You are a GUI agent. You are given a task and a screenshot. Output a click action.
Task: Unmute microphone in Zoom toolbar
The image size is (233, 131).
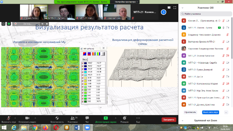point(9,118)
